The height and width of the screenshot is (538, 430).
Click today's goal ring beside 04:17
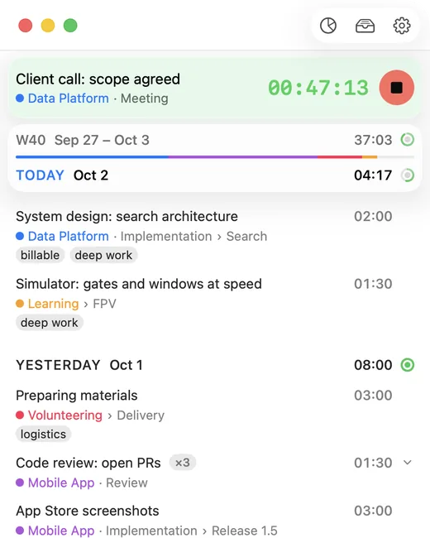[408, 175]
